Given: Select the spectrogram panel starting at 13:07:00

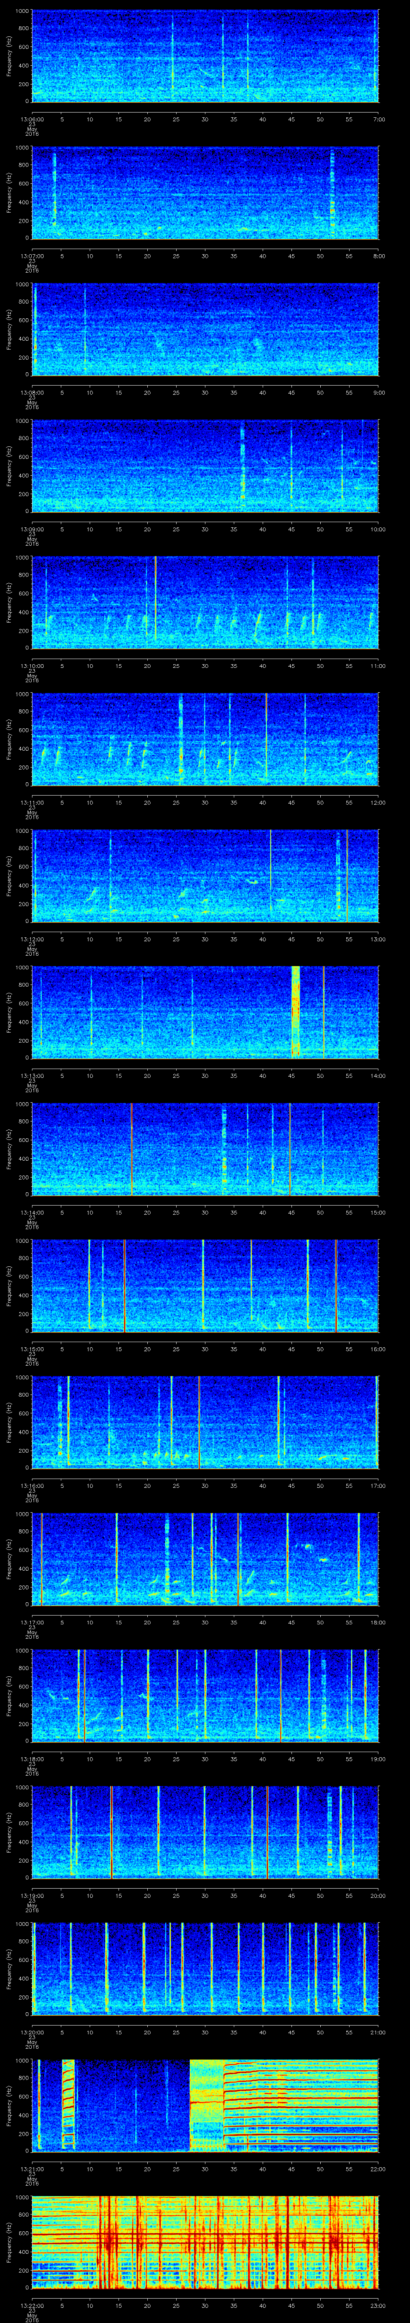Looking at the screenshot, I should pyautogui.click(x=205, y=193).
